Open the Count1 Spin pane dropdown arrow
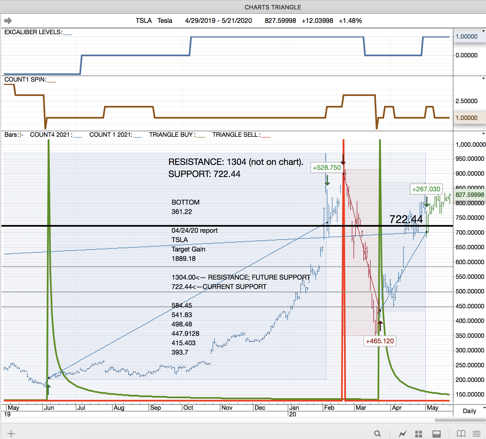 (483, 79)
